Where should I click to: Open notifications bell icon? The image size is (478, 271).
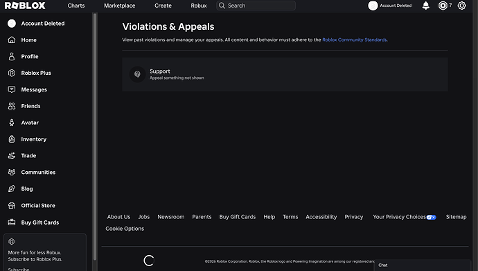point(426,6)
